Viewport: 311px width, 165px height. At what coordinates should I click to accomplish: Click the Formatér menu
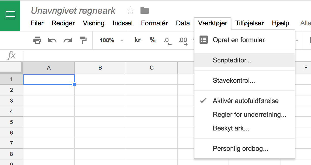pos(154,23)
